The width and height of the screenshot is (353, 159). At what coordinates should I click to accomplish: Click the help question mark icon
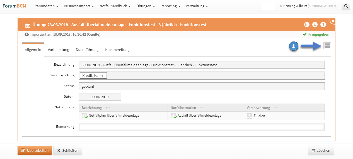[x=323, y=25]
